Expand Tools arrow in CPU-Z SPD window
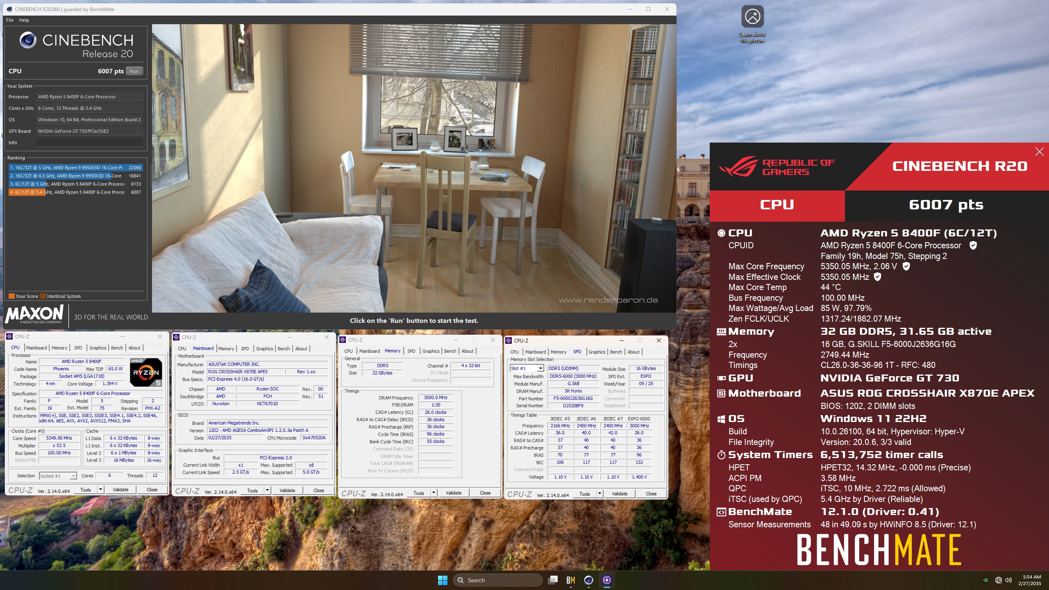The height and width of the screenshot is (590, 1049). point(599,494)
